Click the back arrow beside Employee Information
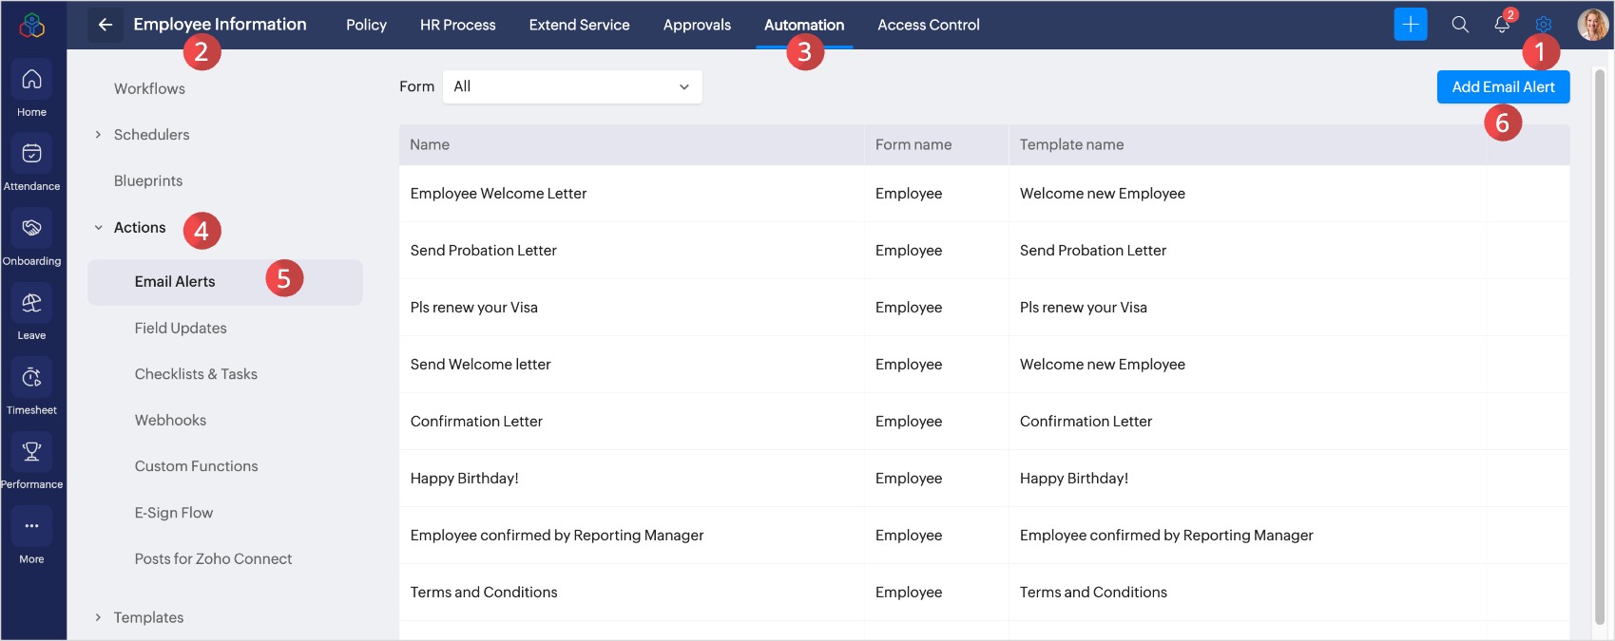Image resolution: width=1615 pixels, height=641 pixels. coord(106,25)
